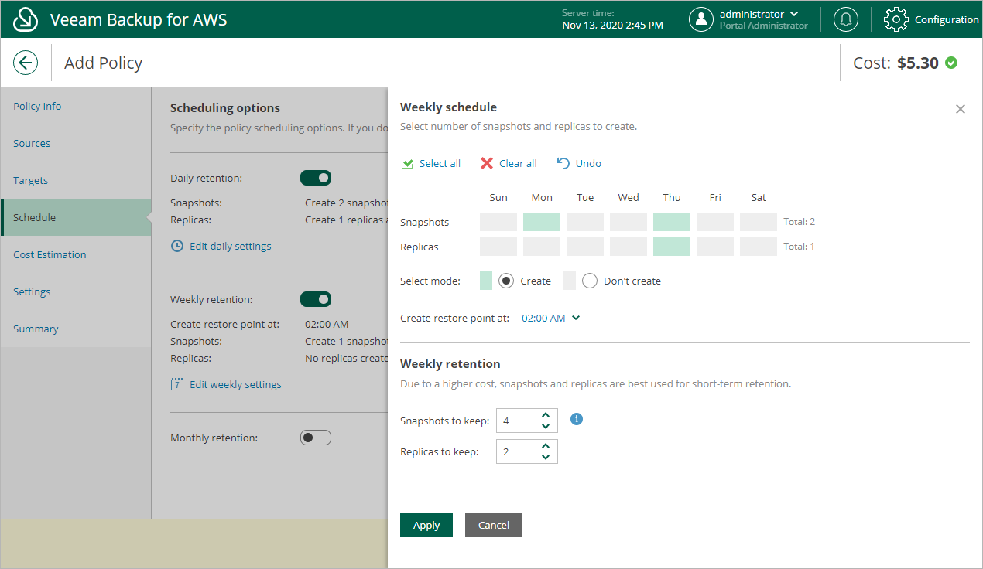
Task: Open the Targets step
Action: coord(76,180)
